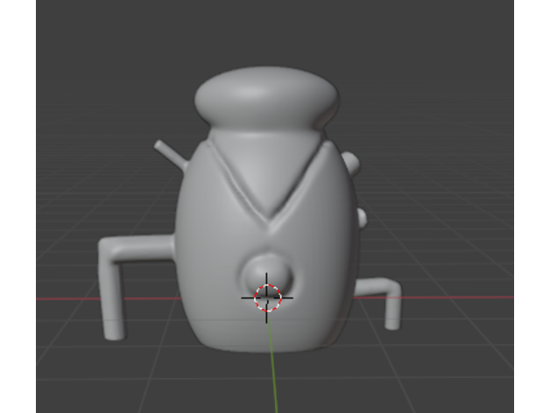The image size is (550, 413).
Task: Click the 3D cursor crosshair
Action: 268,297
